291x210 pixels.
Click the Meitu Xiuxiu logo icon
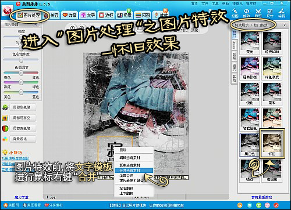pyautogui.click(x=8, y=11)
